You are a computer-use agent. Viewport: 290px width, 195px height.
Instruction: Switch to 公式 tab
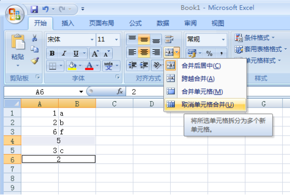click(136, 24)
